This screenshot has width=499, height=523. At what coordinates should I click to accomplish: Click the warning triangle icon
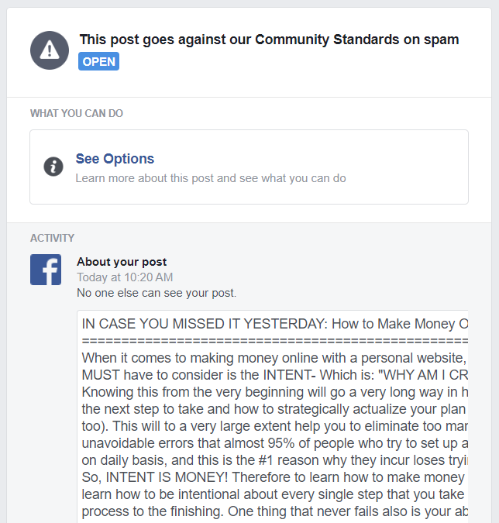(x=50, y=50)
